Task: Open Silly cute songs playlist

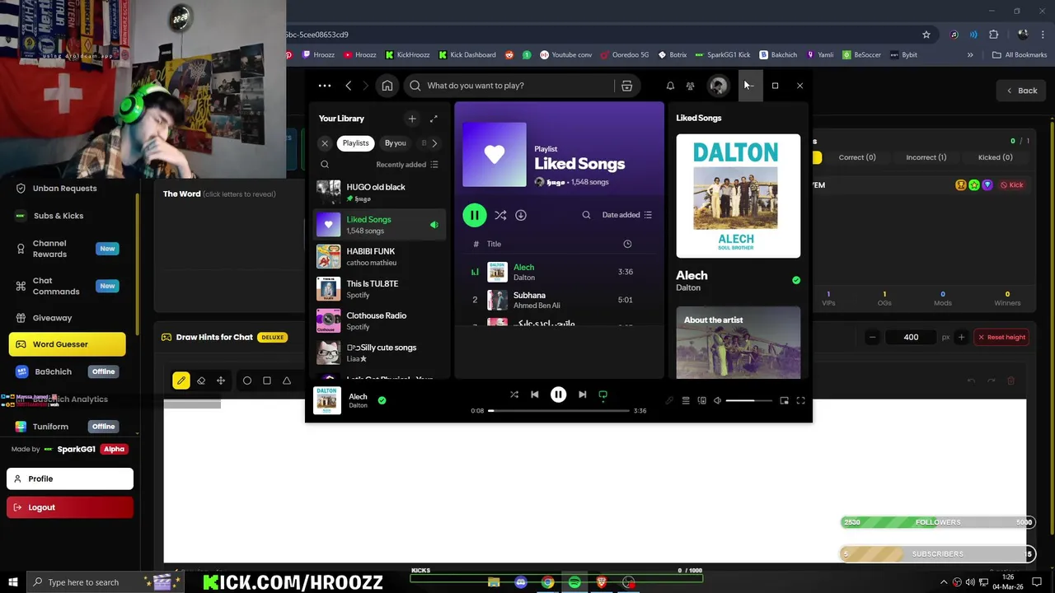Action: 379,353
